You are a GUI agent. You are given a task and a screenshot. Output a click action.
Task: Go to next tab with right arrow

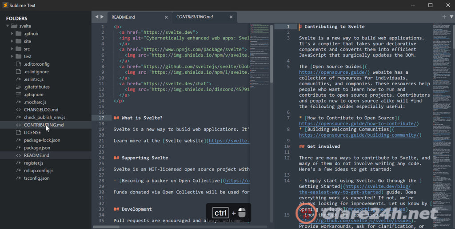(x=102, y=17)
